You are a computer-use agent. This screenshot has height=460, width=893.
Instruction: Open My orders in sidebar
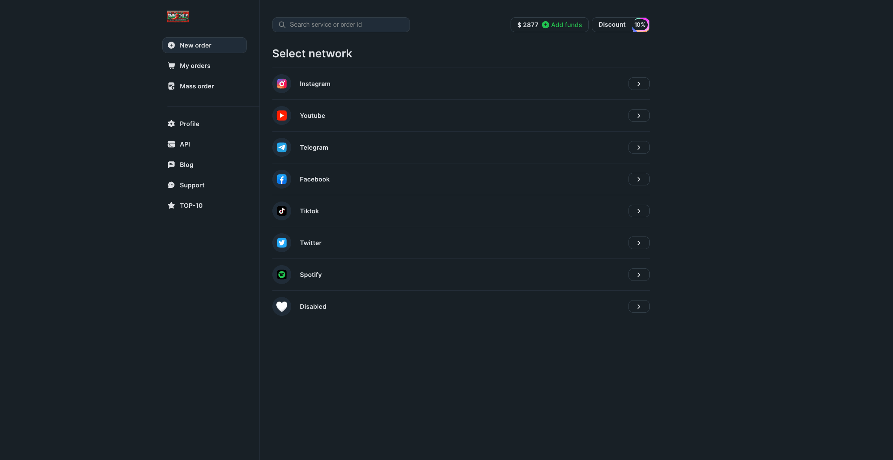(195, 66)
